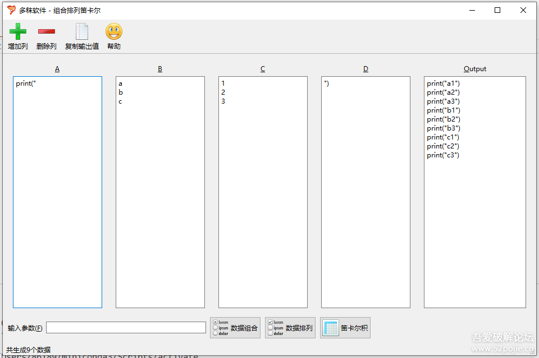Click inside the Output text box
539x358 pixels.
(x=475, y=192)
